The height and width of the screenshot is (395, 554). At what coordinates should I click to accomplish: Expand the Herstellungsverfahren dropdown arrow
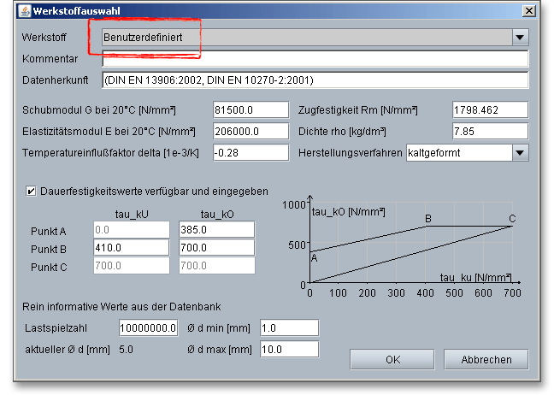pyautogui.click(x=520, y=152)
